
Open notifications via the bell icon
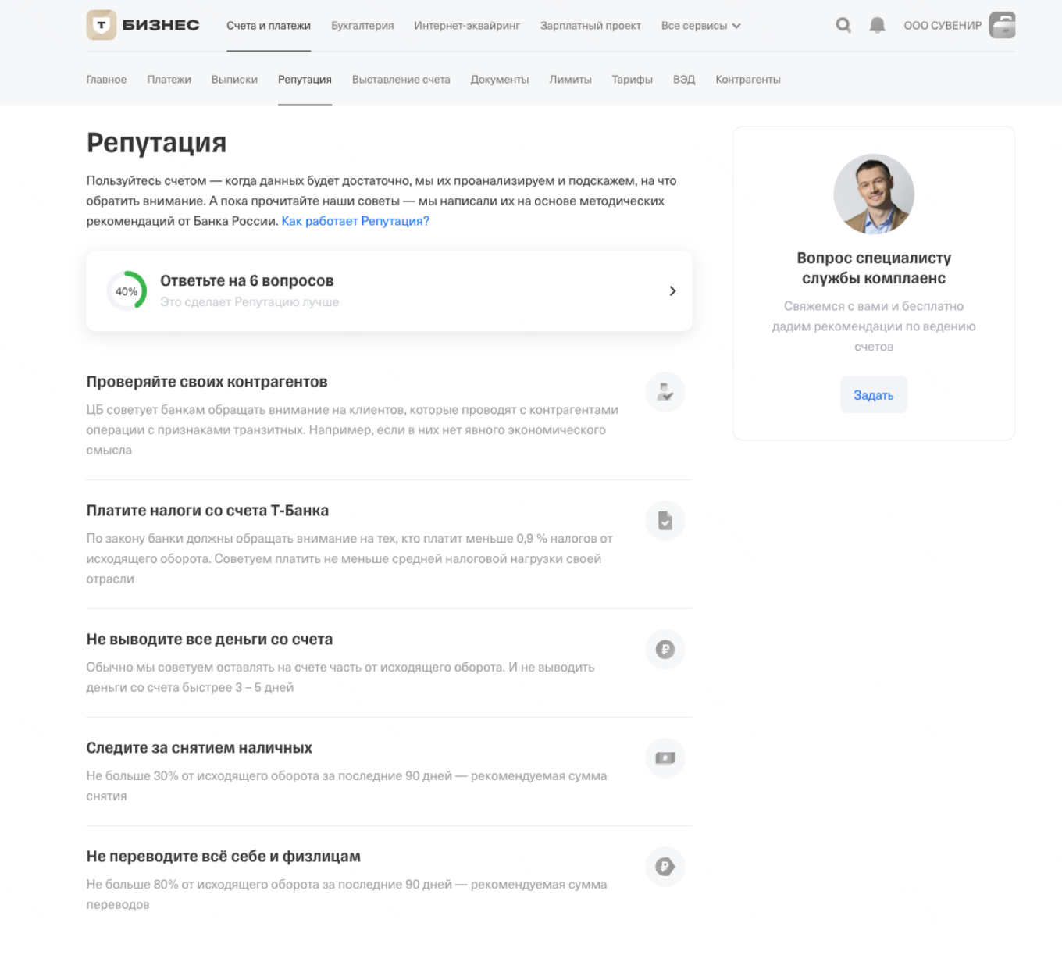[x=878, y=25]
